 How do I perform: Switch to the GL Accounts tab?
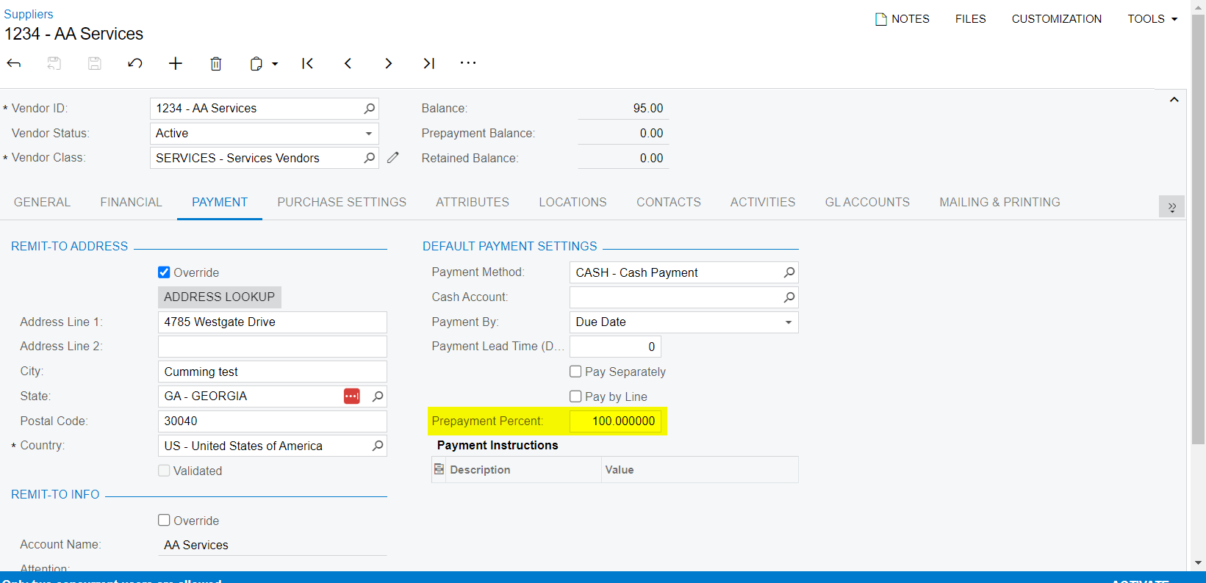867,203
